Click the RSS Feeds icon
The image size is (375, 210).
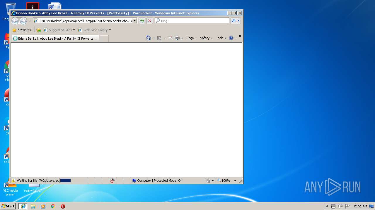[x=159, y=38]
